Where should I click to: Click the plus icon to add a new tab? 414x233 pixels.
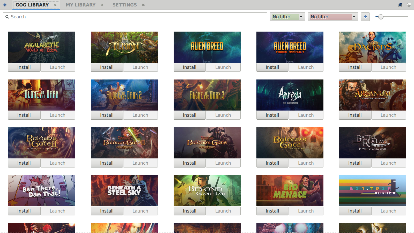click(x=5, y=5)
